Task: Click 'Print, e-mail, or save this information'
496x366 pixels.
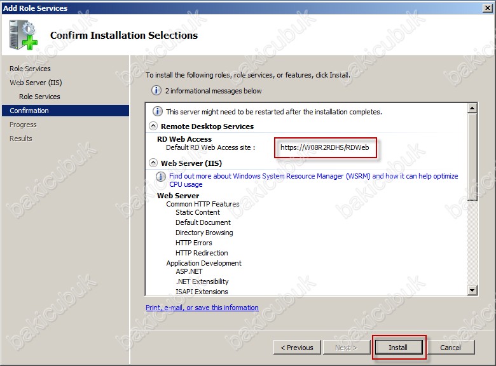Action: tap(202, 308)
